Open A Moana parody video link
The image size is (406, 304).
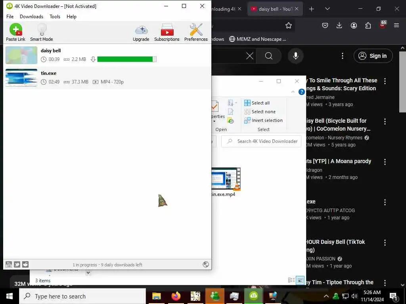[339, 161]
